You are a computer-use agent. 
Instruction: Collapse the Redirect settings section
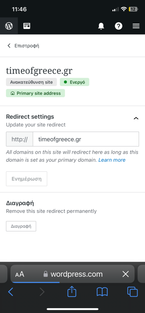[x=136, y=118]
